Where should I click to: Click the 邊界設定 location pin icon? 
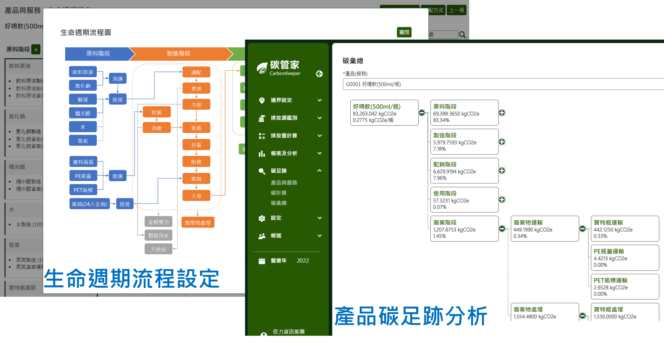click(x=262, y=100)
